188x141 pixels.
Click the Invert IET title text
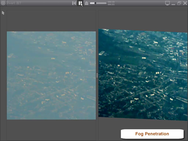14,3
